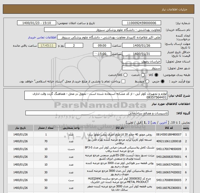Click item code 5451160657420001
200x193 pixels.
pos(169,165)
